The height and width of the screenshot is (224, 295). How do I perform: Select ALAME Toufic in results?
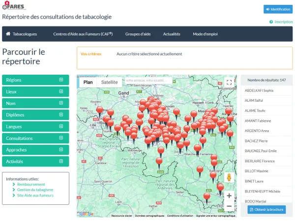coord(266,111)
